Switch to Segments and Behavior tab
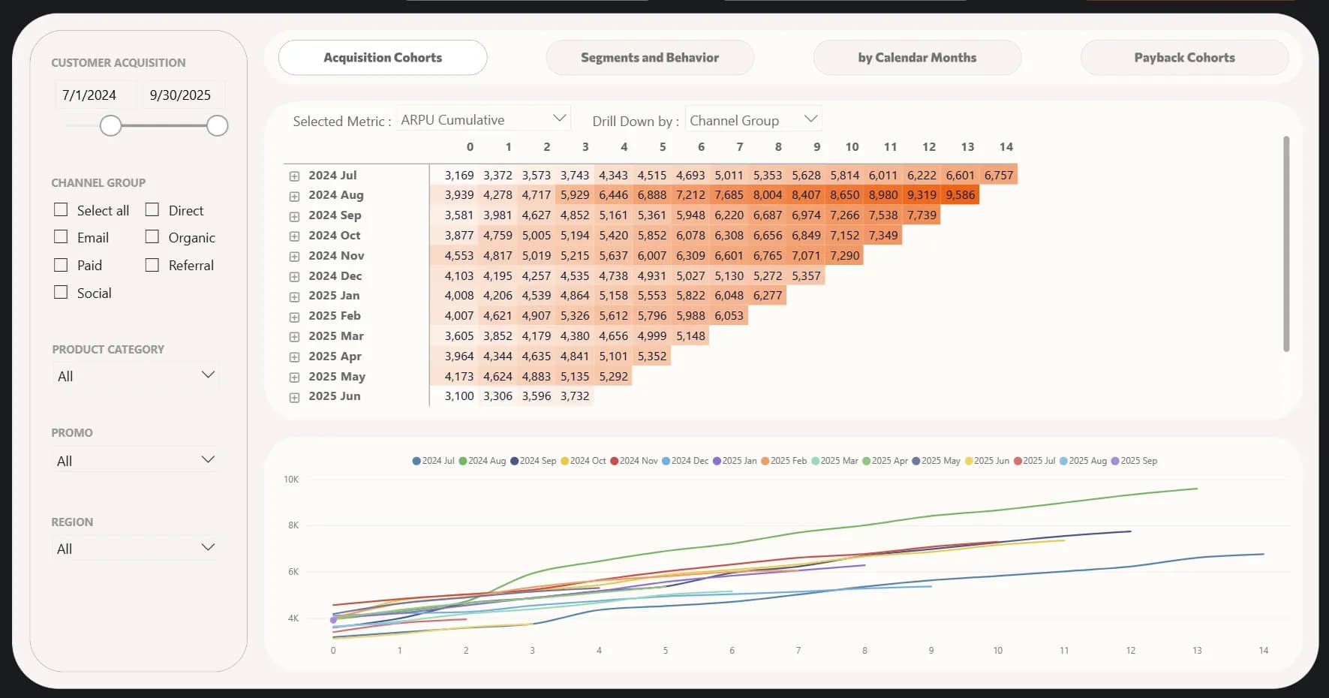 [x=649, y=58]
